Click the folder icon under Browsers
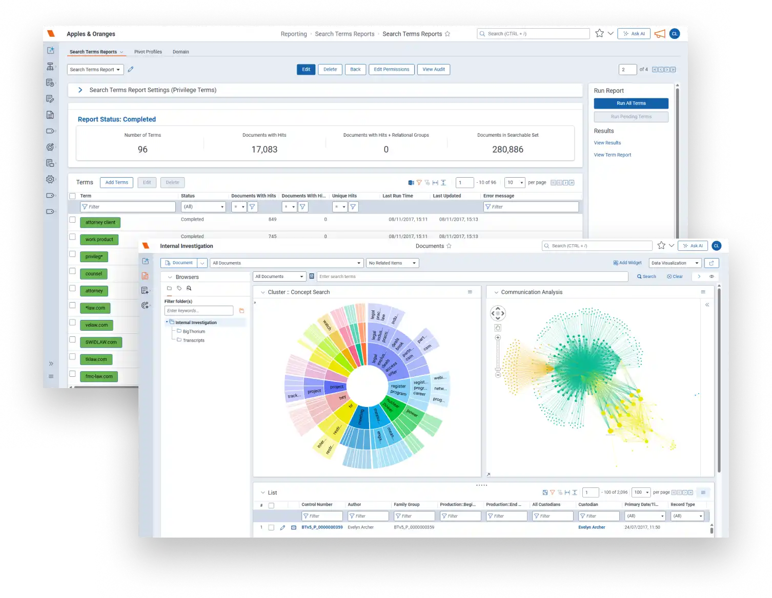This screenshot has width=772, height=598. [169, 288]
